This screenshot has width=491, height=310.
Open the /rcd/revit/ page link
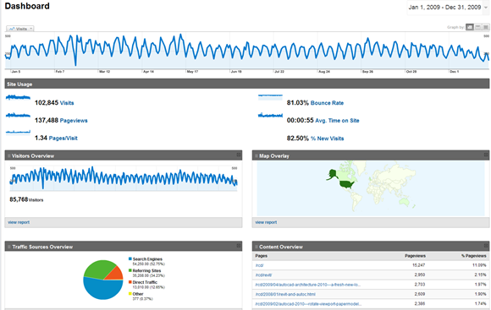tap(263, 275)
